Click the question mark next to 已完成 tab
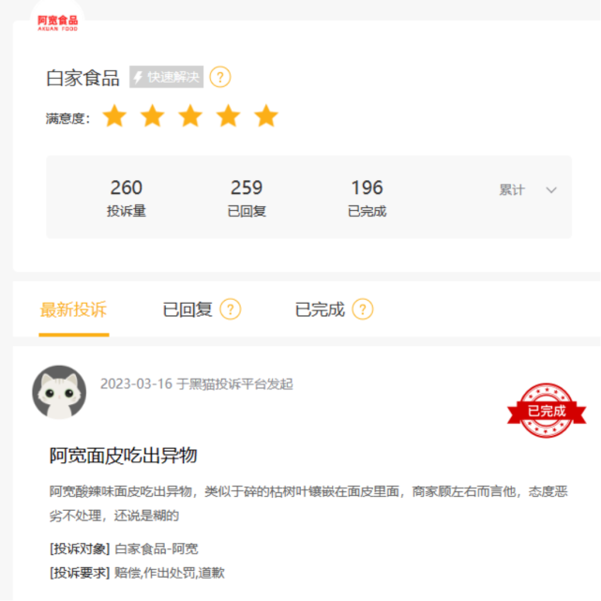Image resolution: width=601 pixels, height=601 pixels. (363, 309)
